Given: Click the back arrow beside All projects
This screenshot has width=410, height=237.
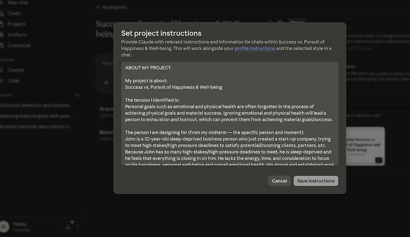Looking at the screenshot, I should pyautogui.click(x=98, y=7).
